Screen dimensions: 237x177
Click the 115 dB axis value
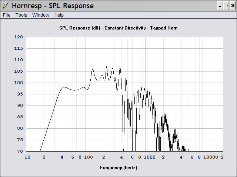click(19, 48)
